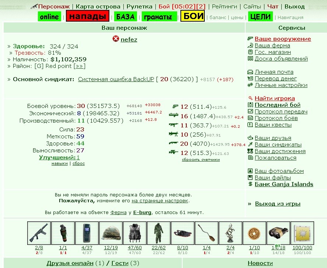Screen dimensions: 327x268
Task: Click сбросить счетчики link
Action: click(201, 159)
